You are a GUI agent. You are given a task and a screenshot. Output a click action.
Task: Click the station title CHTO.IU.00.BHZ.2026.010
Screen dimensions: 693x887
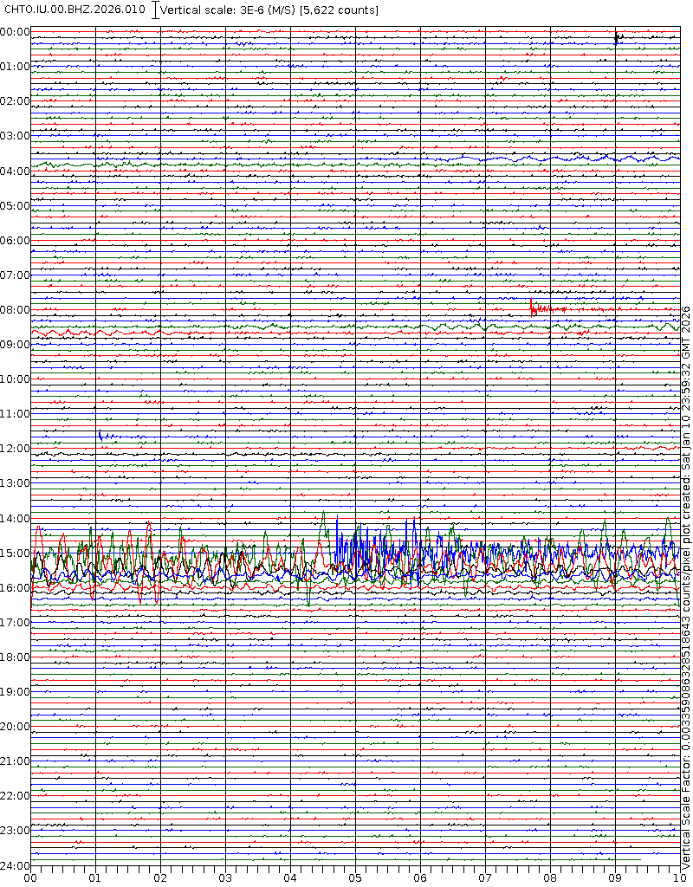click(x=74, y=10)
